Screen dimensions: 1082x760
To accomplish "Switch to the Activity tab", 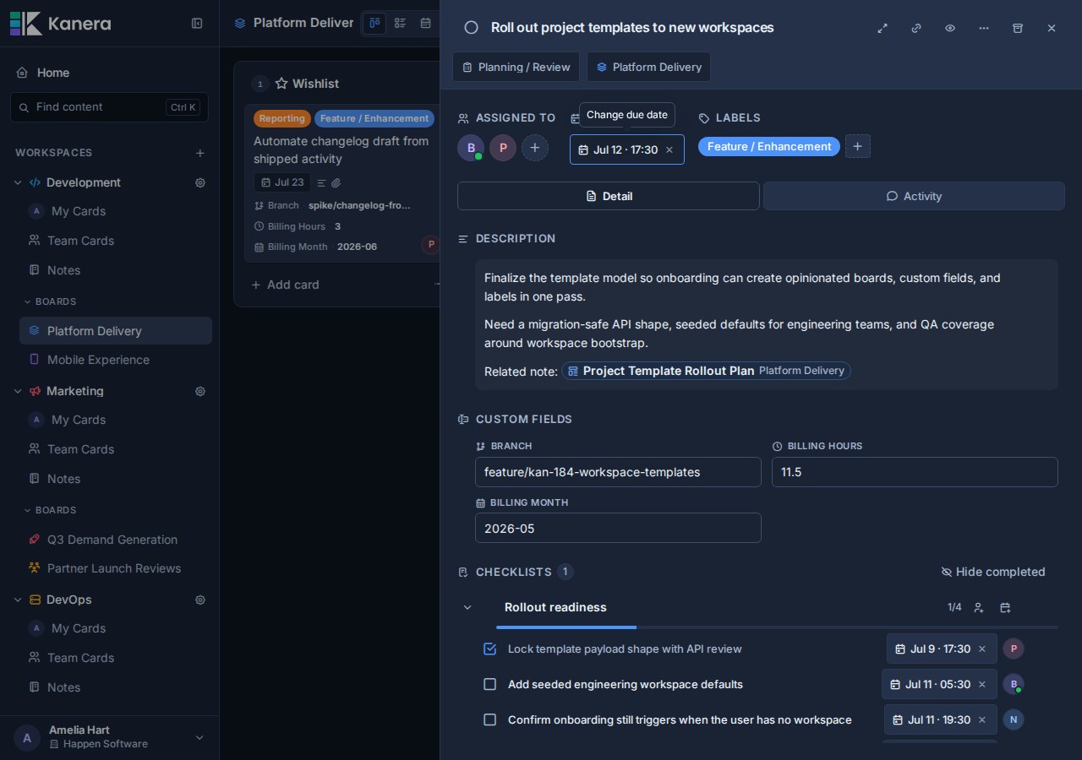I will pos(914,196).
